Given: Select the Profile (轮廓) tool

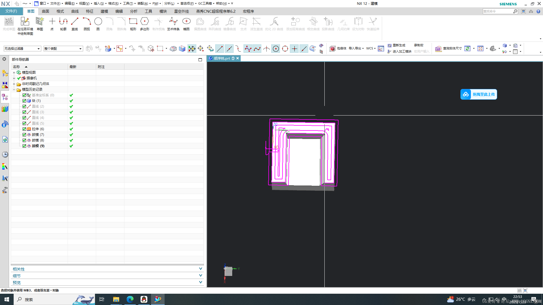Looking at the screenshot, I should tap(63, 24).
